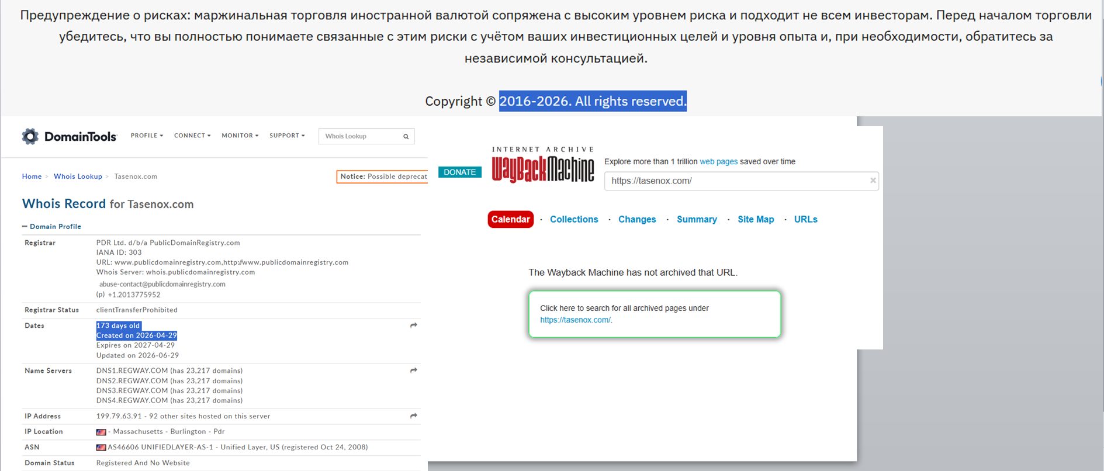1104x471 pixels.
Task: Click the share arrow in Name Servers row
Action: tap(414, 370)
